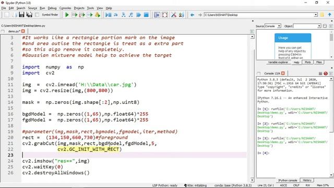Open the Source Console dropdown in Help
Screen dimensions: 334x188
pyautogui.click(x=273, y=26)
